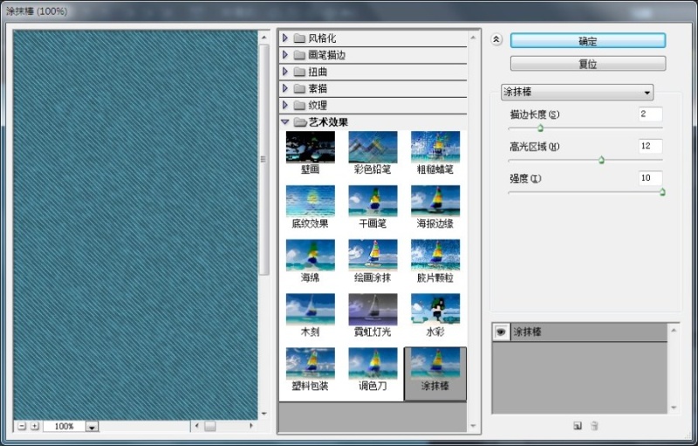The image size is (698, 446).
Task: Click the 确定 button
Action: coord(587,41)
